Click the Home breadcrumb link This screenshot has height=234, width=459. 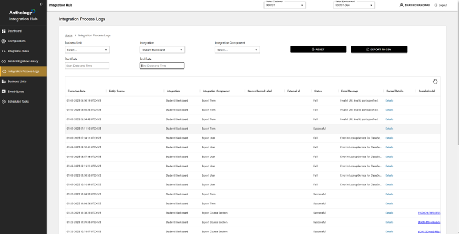tap(68, 35)
